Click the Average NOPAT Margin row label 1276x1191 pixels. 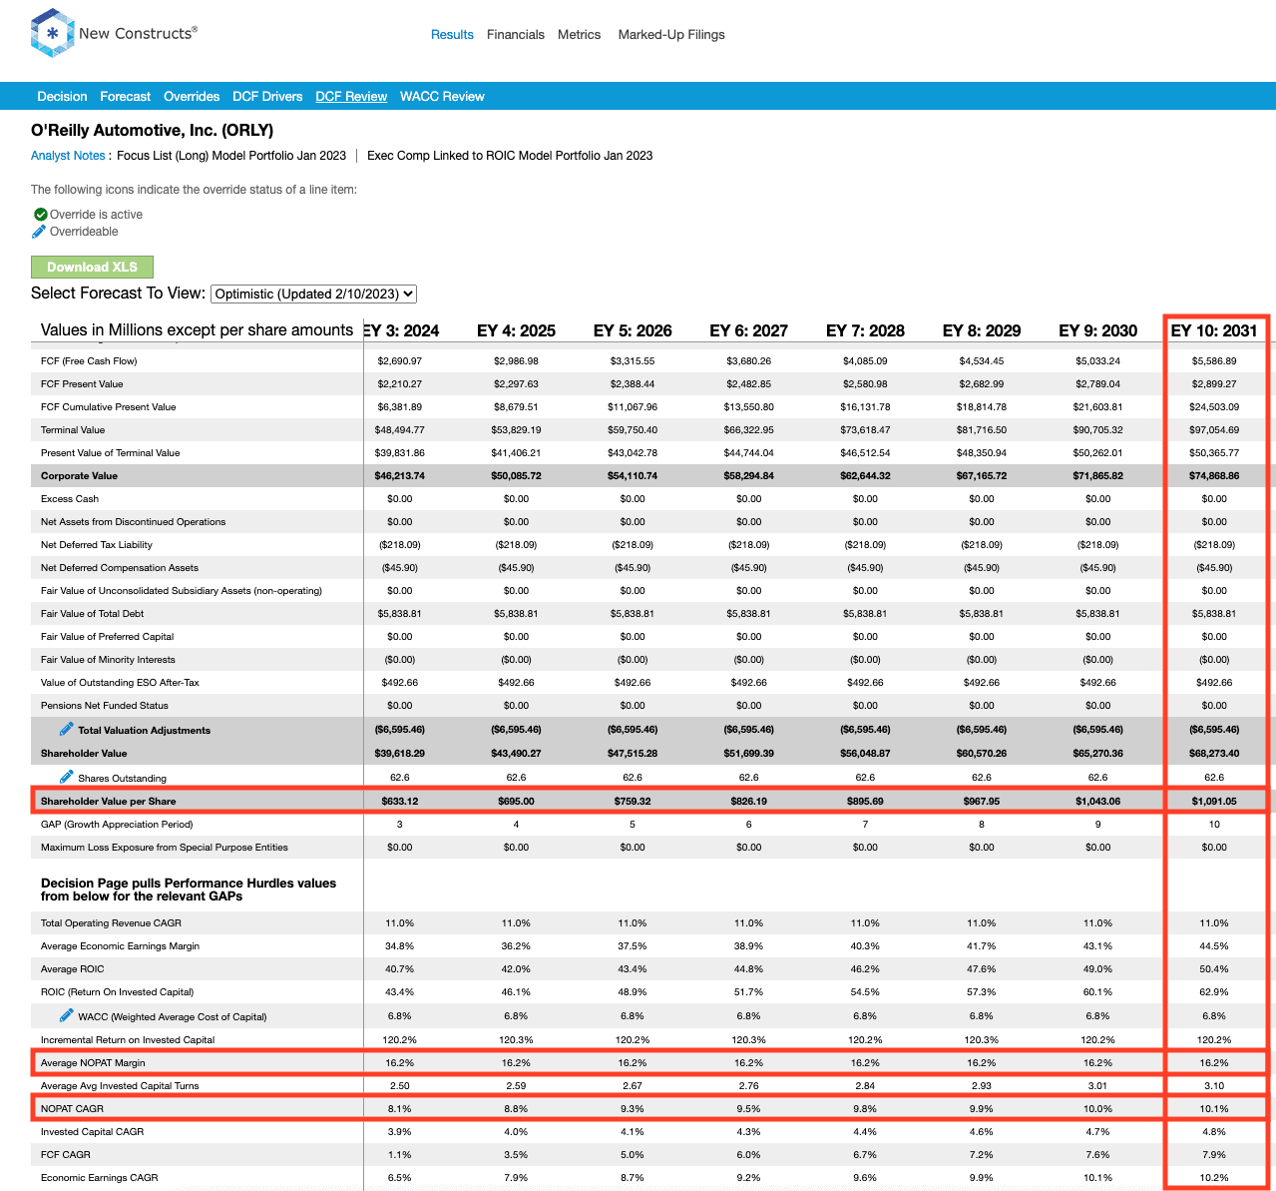(93, 1063)
